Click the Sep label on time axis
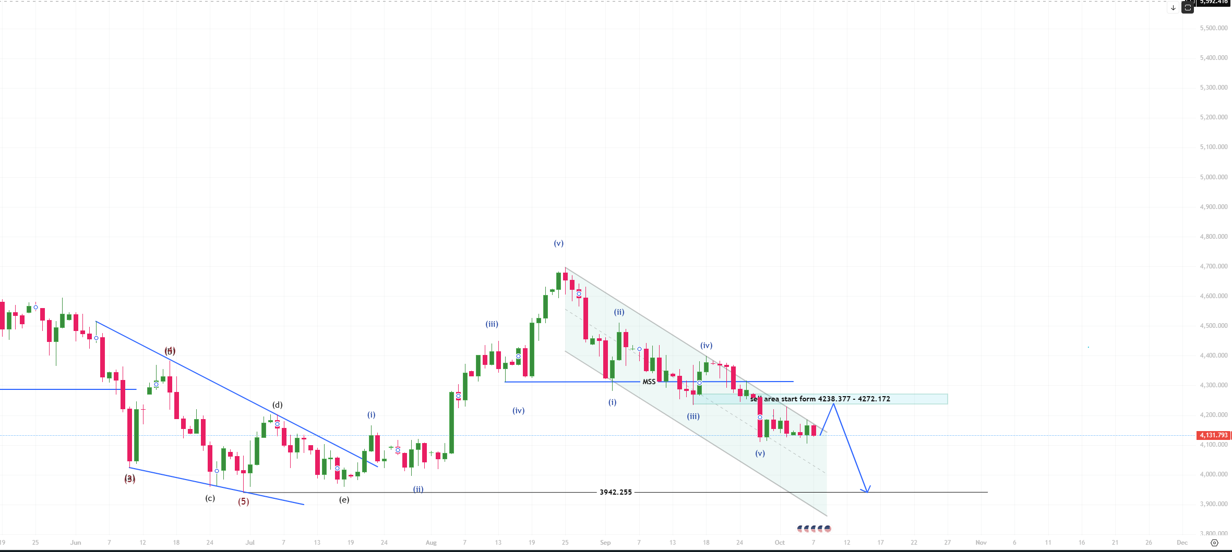 pyautogui.click(x=605, y=543)
